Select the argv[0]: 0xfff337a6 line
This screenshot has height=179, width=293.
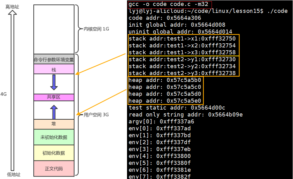(162, 122)
